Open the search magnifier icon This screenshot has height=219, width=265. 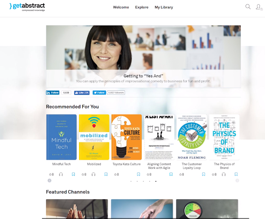coord(248,7)
